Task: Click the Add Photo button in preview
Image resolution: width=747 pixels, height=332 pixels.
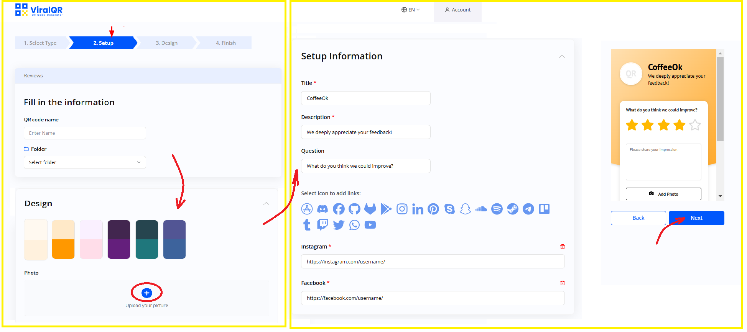Action: (x=663, y=194)
